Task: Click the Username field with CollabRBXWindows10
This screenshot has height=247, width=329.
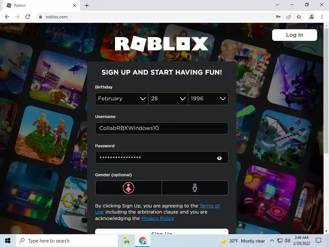Action: [162, 128]
